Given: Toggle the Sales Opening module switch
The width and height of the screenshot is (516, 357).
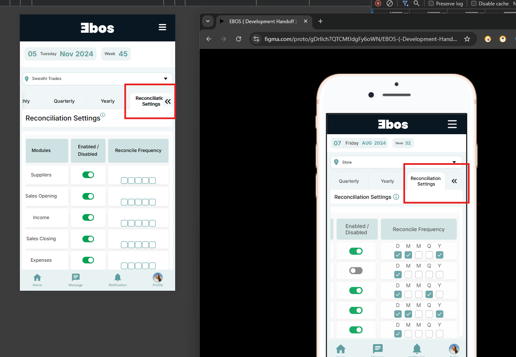Looking at the screenshot, I should tap(88, 196).
